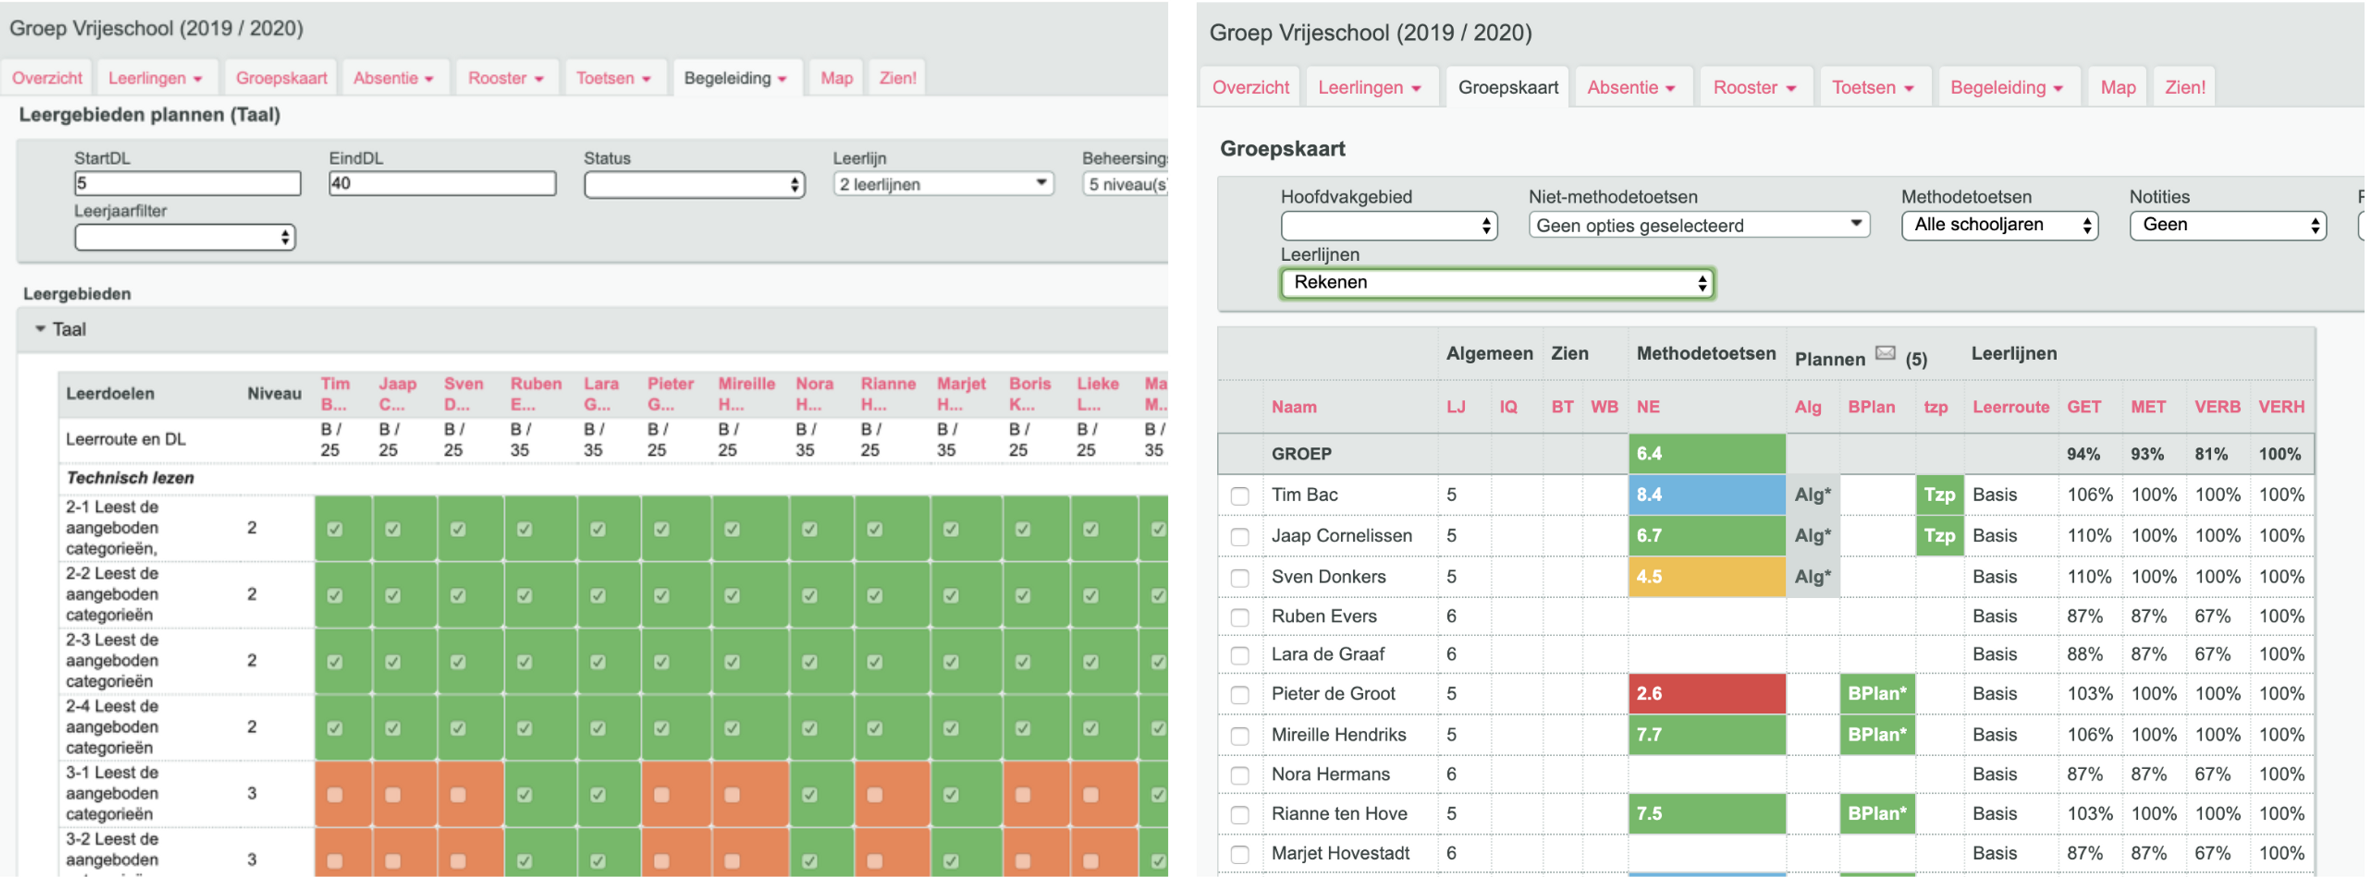2367x877 pixels.
Task: Click the Tzp badge for Tim Bac
Action: tap(1939, 495)
